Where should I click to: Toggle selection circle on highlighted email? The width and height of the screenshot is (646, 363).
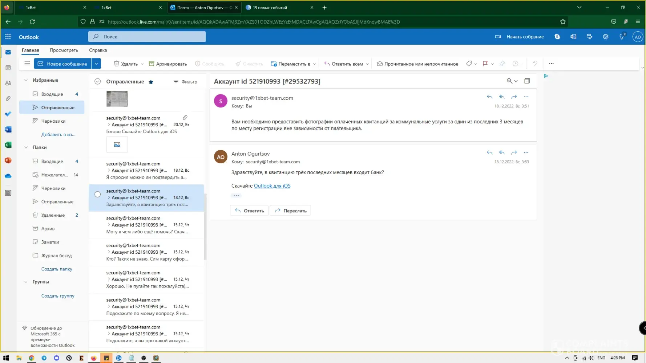[97, 194]
